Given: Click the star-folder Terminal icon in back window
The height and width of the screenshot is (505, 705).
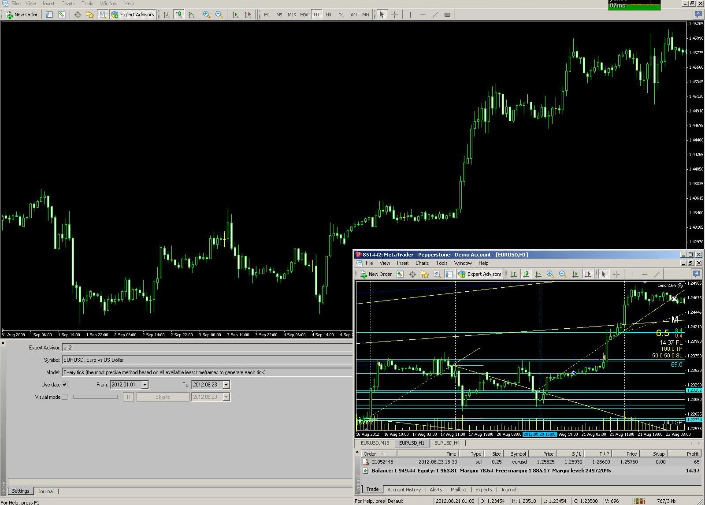Looking at the screenshot, I should [x=90, y=15].
